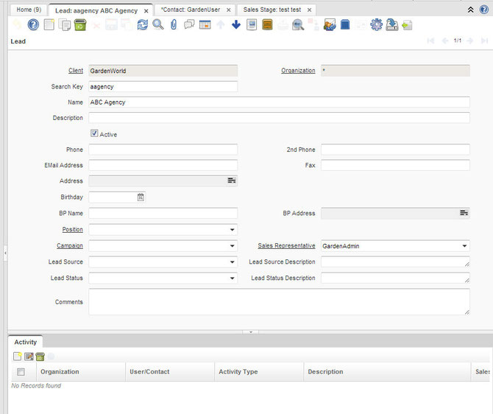Sort by Activity Type column header
The width and height of the screenshot is (493, 414).
pyautogui.click(x=259, y=372)
